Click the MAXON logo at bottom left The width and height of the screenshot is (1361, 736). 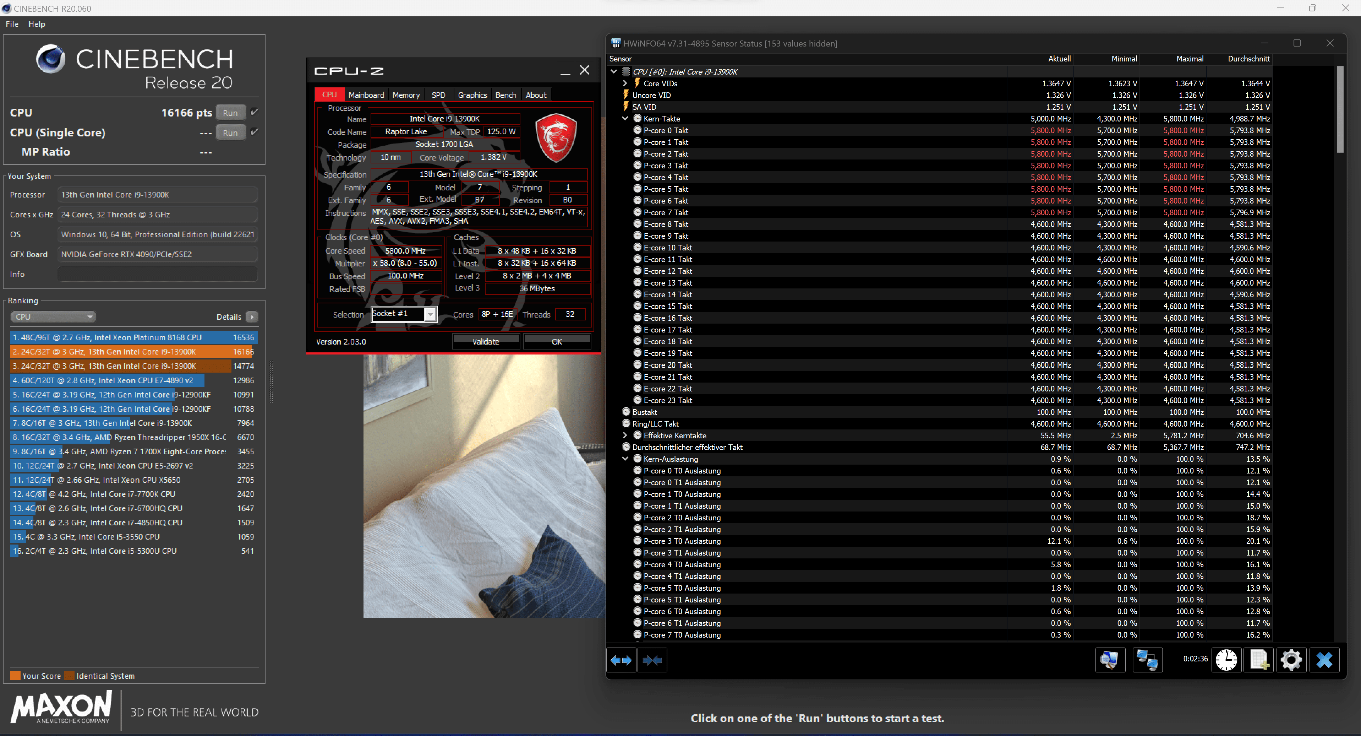click(61, 708)
